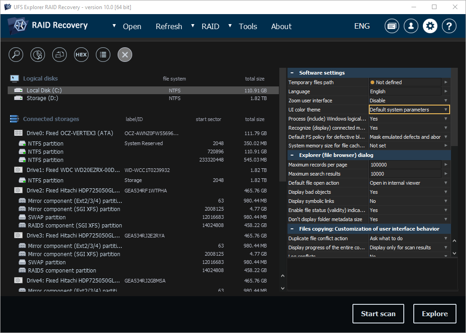Image resolution: width=466 pixels, height=333 pixels.
Task: Click arrow next to Maximum records per page
Action: [446, 165]
